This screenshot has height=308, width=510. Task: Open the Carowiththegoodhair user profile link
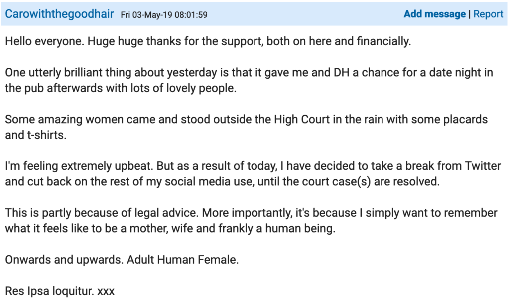[59, 14]
